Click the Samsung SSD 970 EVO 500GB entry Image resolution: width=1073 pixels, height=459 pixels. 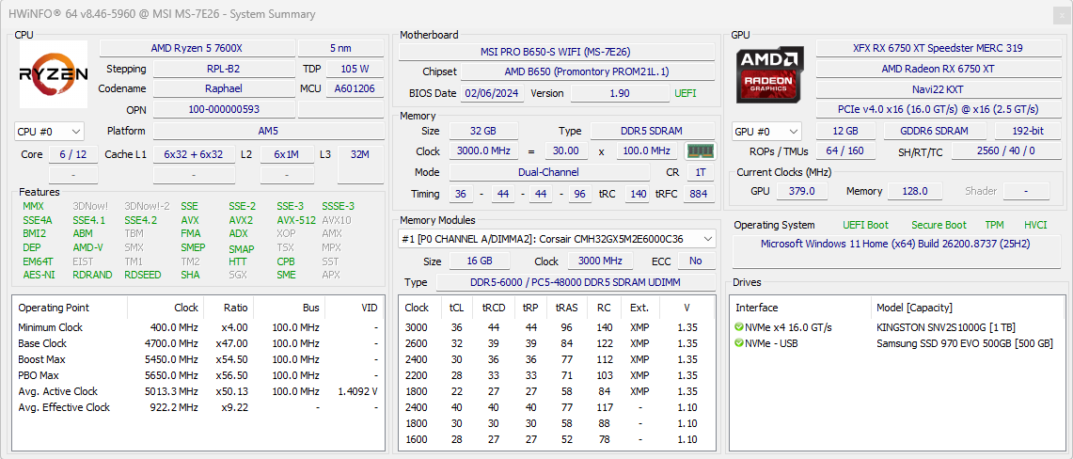point(964,342)
